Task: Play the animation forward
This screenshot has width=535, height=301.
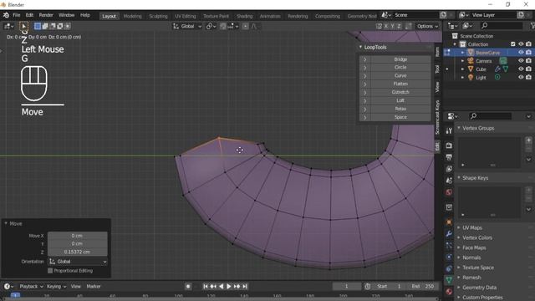Action: click(x=229, y=286)
